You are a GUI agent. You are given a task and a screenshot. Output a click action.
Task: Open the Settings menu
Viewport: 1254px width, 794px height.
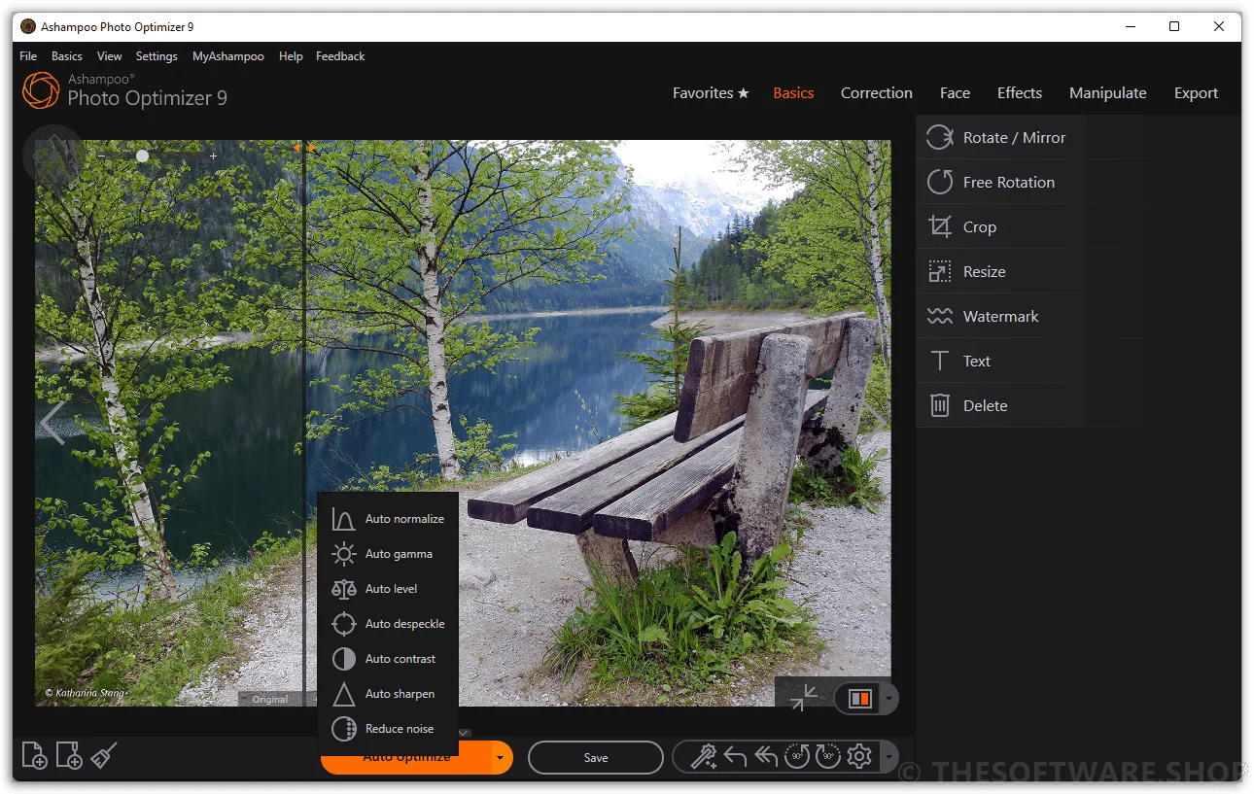(157, 56)
